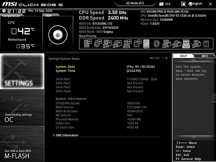
Task: Click Cache Size value 1024 KB
Action: coord(132,123)
